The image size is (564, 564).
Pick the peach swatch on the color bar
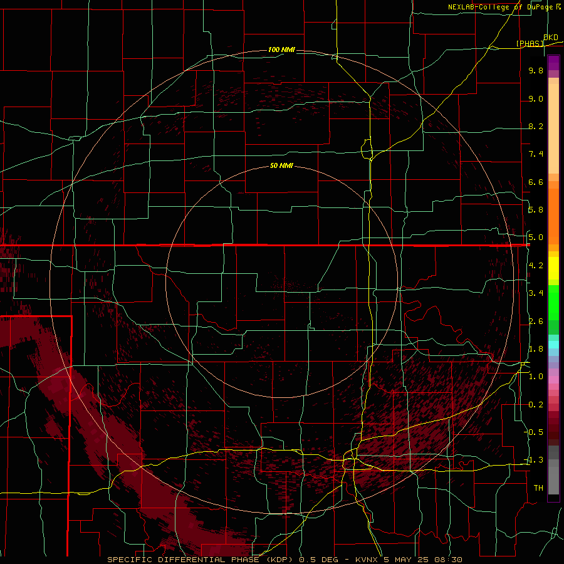tap(553, 128)
